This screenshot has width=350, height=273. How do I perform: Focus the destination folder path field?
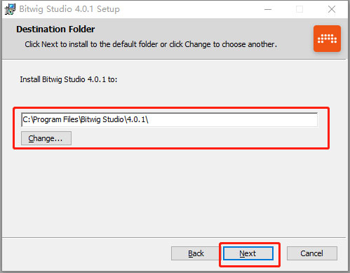[x=170, y=119]
